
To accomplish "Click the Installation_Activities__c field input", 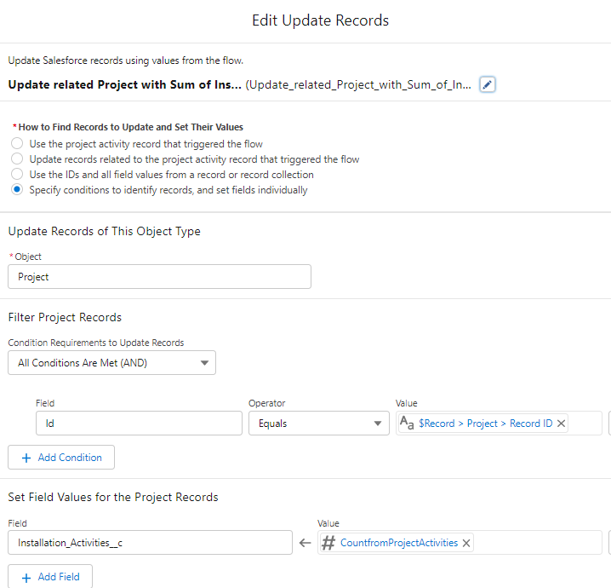I will [150, 543].
